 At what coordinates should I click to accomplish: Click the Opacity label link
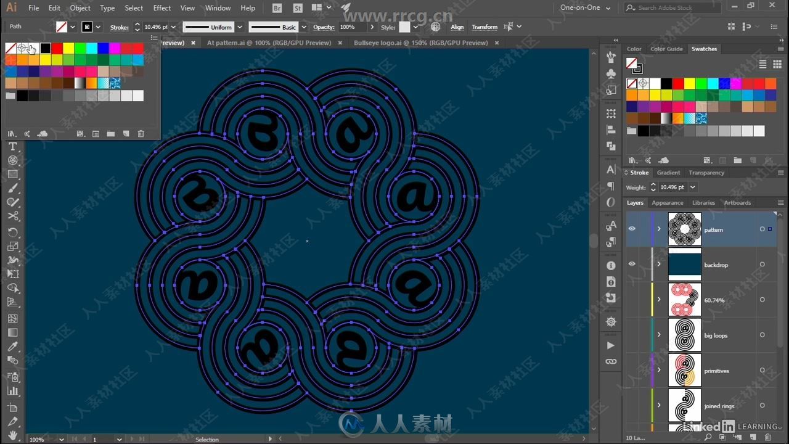tap(324, 27)
